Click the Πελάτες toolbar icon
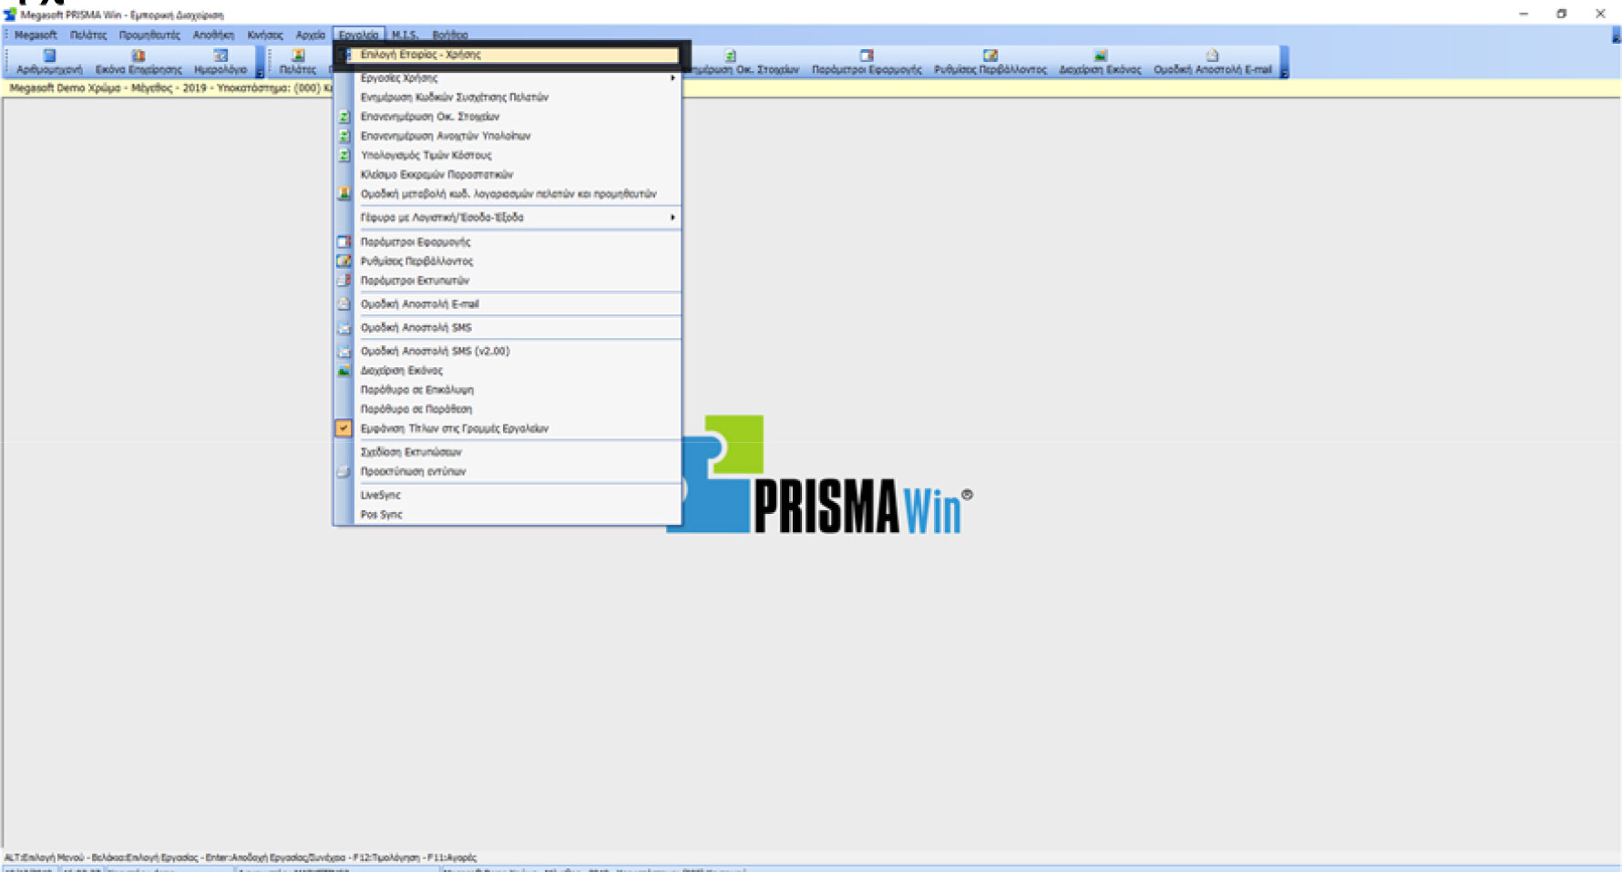Viewport: 1622px width, 872px height. point(298,62)
